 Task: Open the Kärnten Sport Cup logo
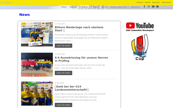tap(140, 48)
